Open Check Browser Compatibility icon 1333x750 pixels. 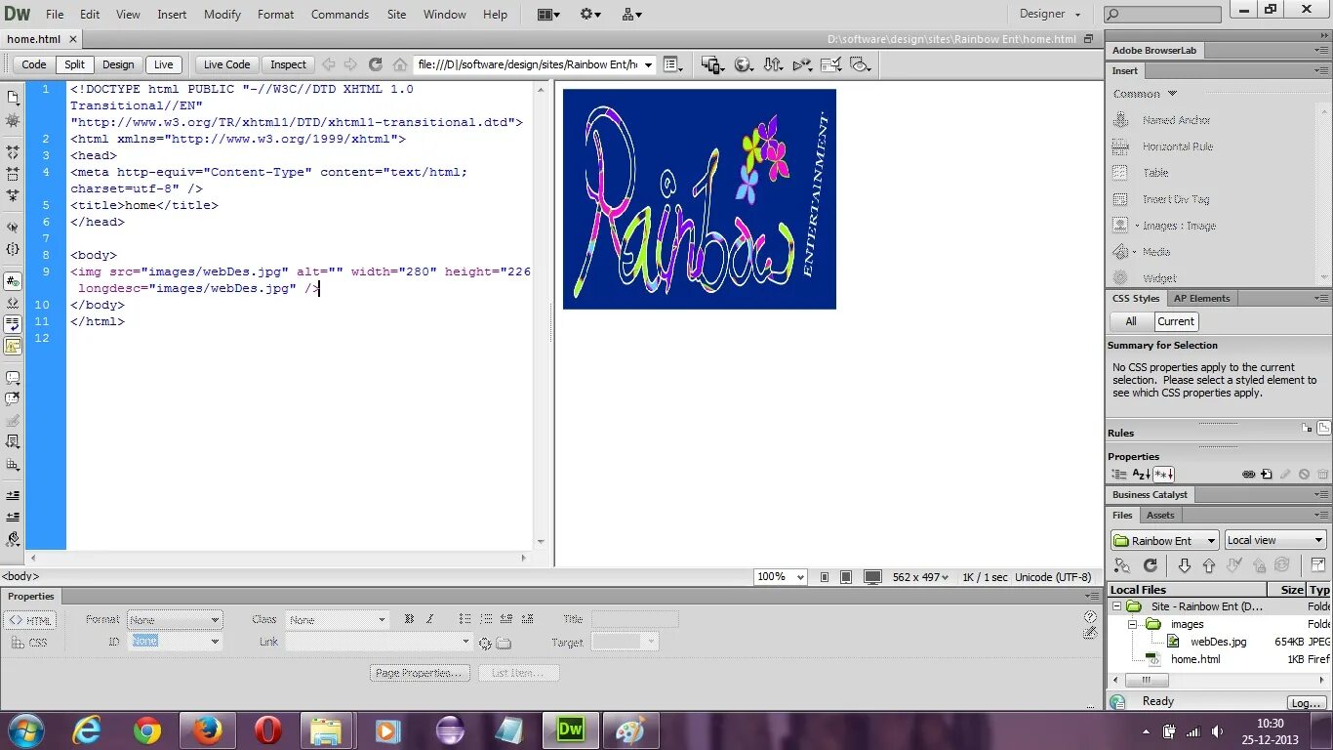(831, 64)
